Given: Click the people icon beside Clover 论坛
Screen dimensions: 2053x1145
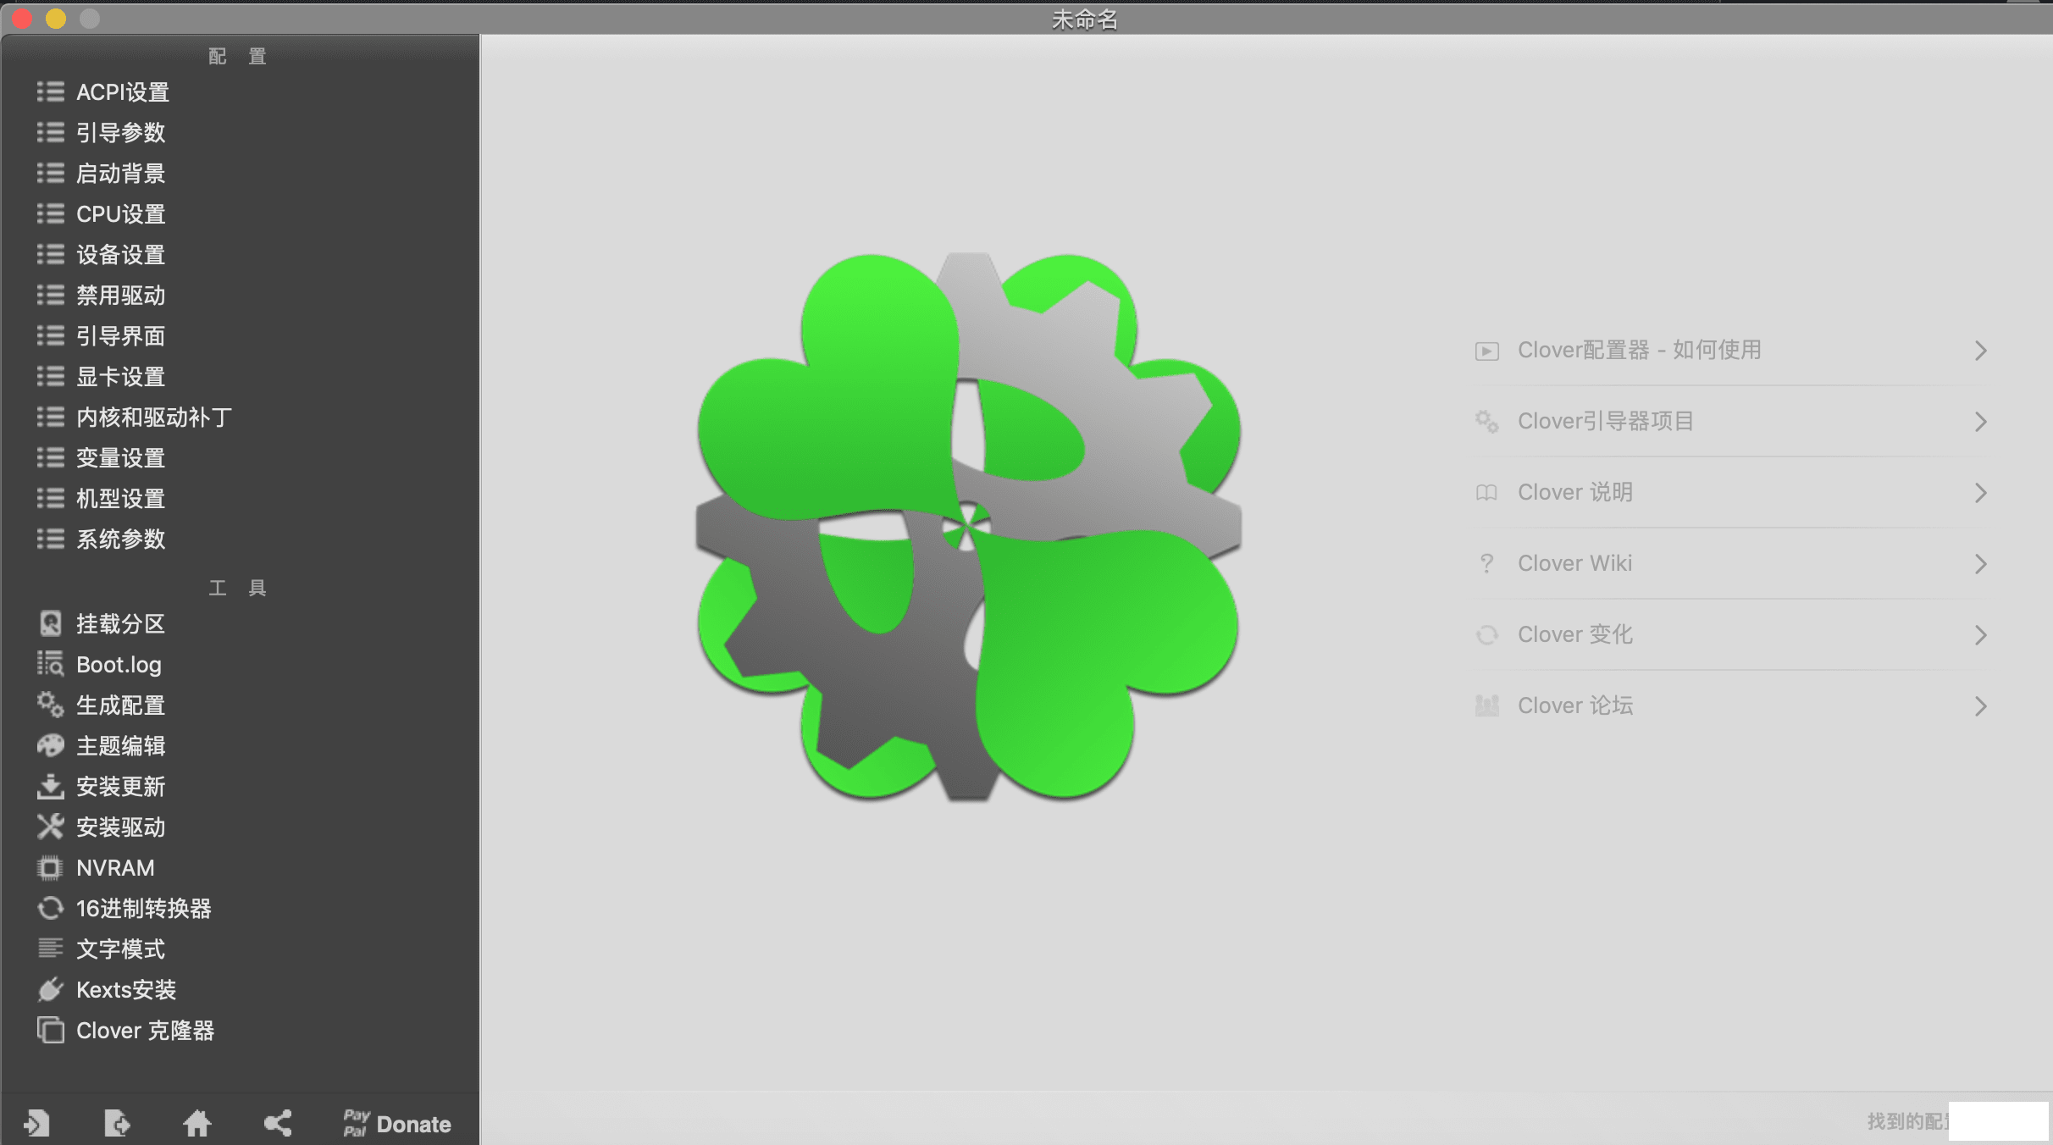Looking at the screenshot, I should (1487, 705).
